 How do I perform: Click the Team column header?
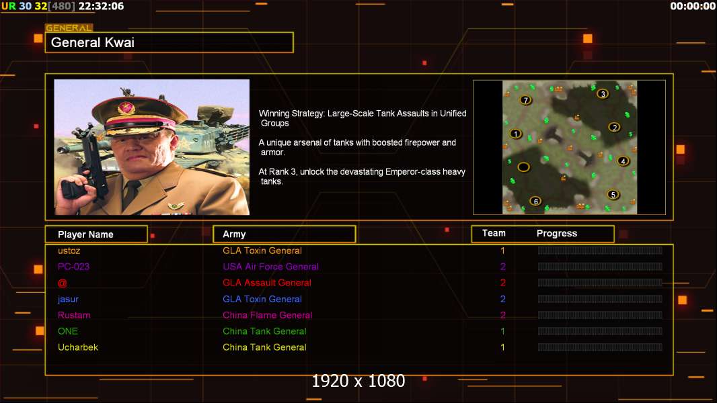[494, 233]
